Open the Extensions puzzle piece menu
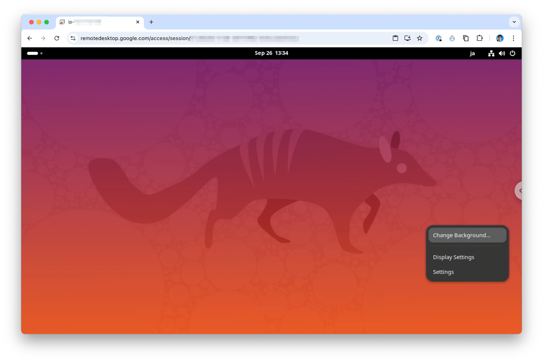Image resolution: width=543 pixels, height=362 pixels. tap(479, 38)
